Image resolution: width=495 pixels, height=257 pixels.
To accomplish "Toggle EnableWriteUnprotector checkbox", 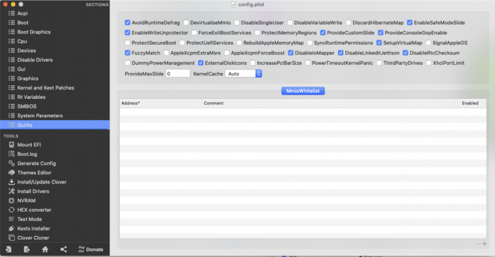I will tap(127, 33).
